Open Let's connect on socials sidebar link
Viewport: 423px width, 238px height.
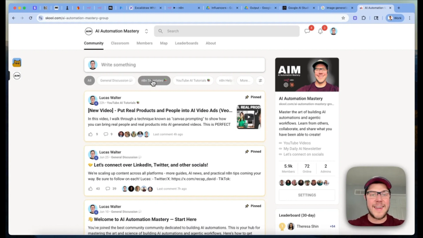click(304, 154)
